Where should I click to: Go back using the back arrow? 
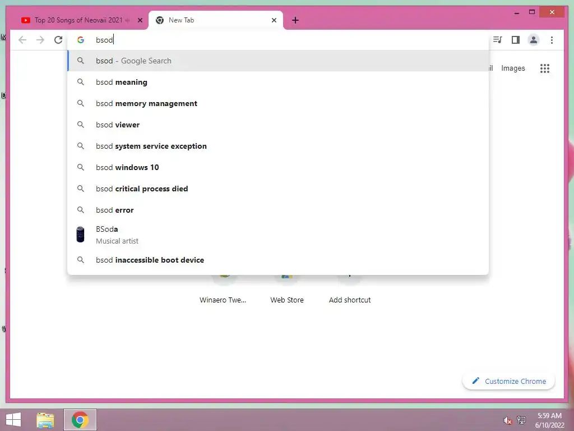pyautogui.click(x=22, y=40)
